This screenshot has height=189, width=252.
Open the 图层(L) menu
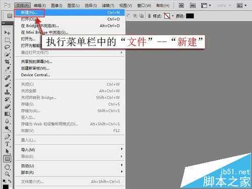pyautogui.click(x=74, y=6)
